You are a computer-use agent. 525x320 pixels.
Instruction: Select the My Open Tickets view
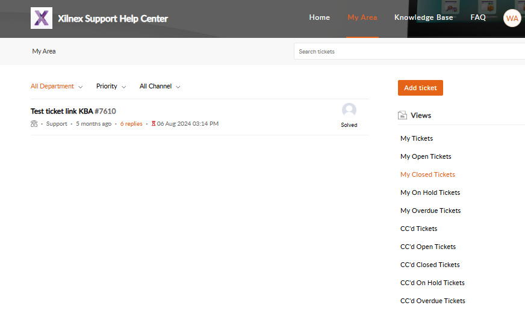point(426,156)
